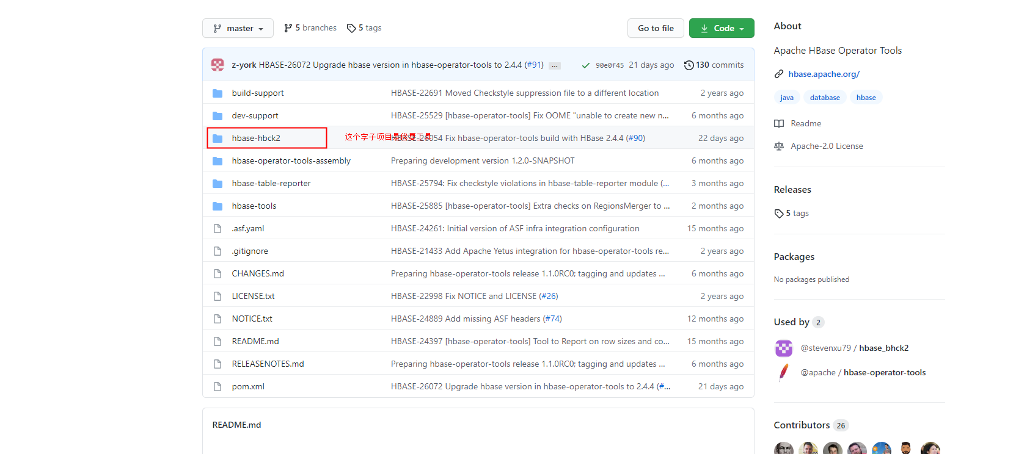Open pull request #90 link
Screen dimensions: 1027x454
[x=635, y=138]
